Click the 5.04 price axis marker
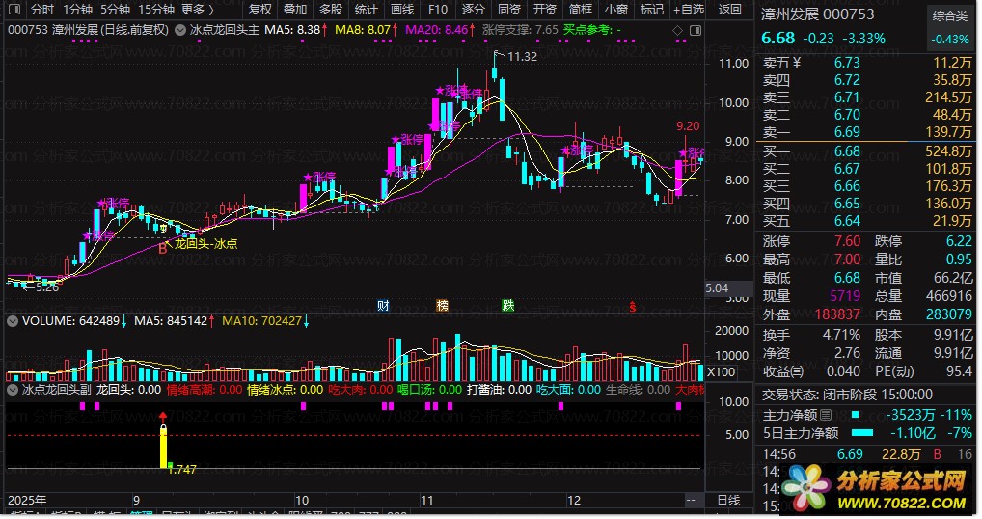The image size is (982, 519). pos(717,288)
